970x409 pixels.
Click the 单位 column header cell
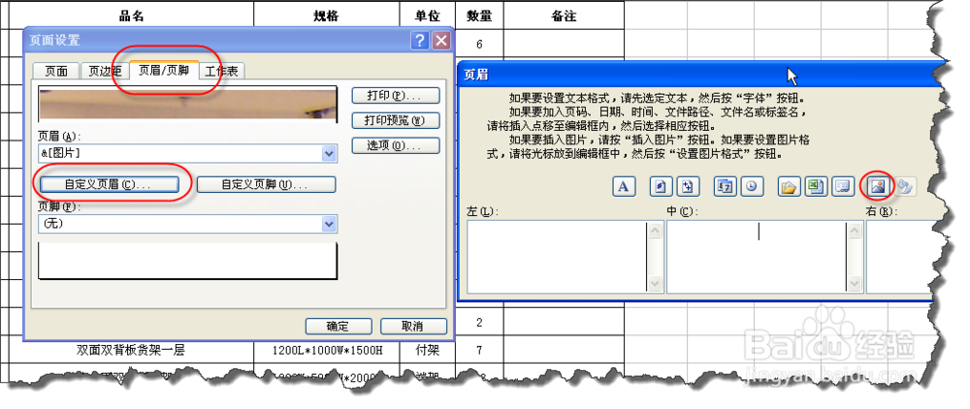pyautogui.click(x=428, y=16)
